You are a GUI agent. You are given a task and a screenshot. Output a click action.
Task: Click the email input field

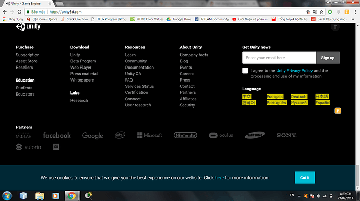279,58
